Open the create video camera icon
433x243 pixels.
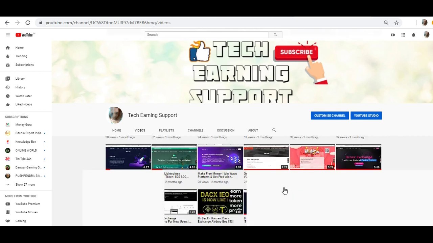(x=393, y=35)
